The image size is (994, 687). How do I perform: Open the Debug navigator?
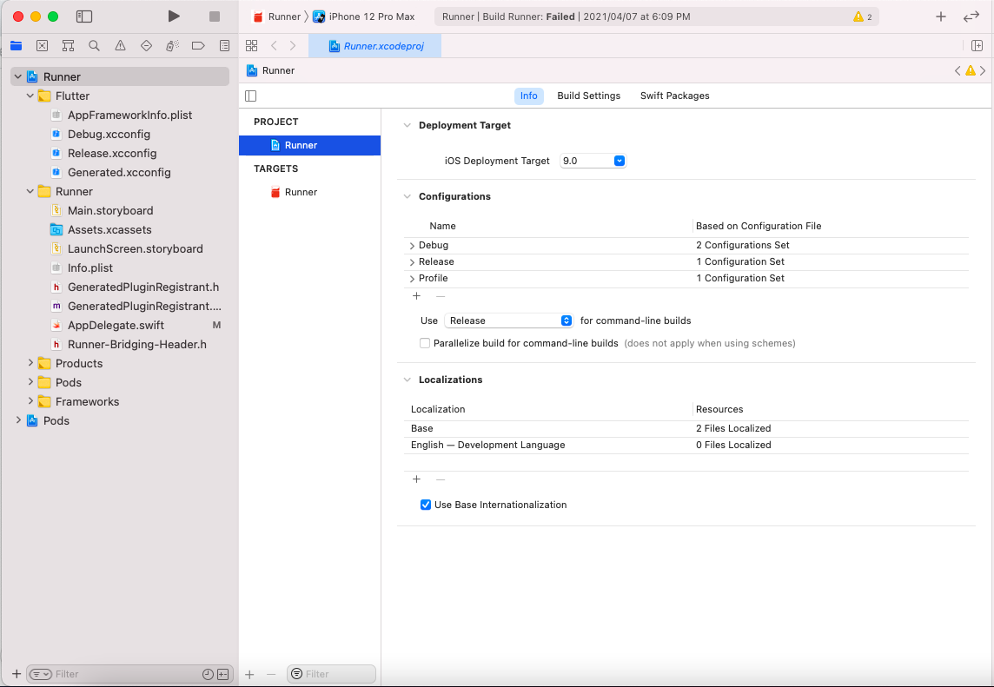172,46
